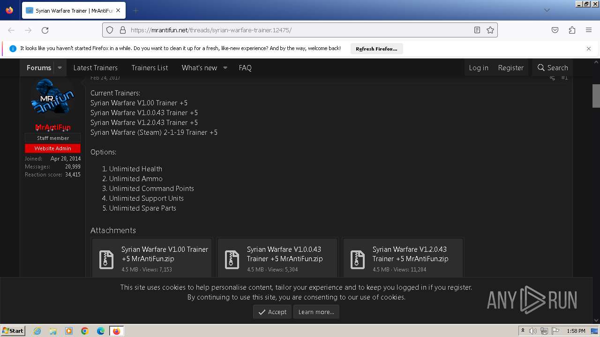Click the zip file icon for V1.2.0.43 Trainer
The height and width of the screenshot is (337, 600).
pos(358,259)
